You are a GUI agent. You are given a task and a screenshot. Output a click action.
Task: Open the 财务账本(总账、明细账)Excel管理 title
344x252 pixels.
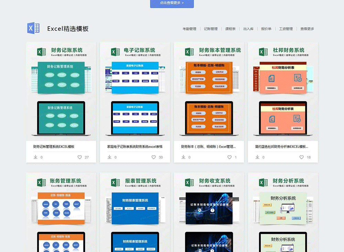click(x=208, y=147)
